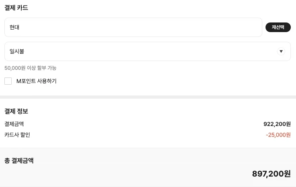This screenshot has width=296, height=187.
Task: Click the M포인트 사용하기 label text
Action: pyautogui.click(x=36, y=81)
